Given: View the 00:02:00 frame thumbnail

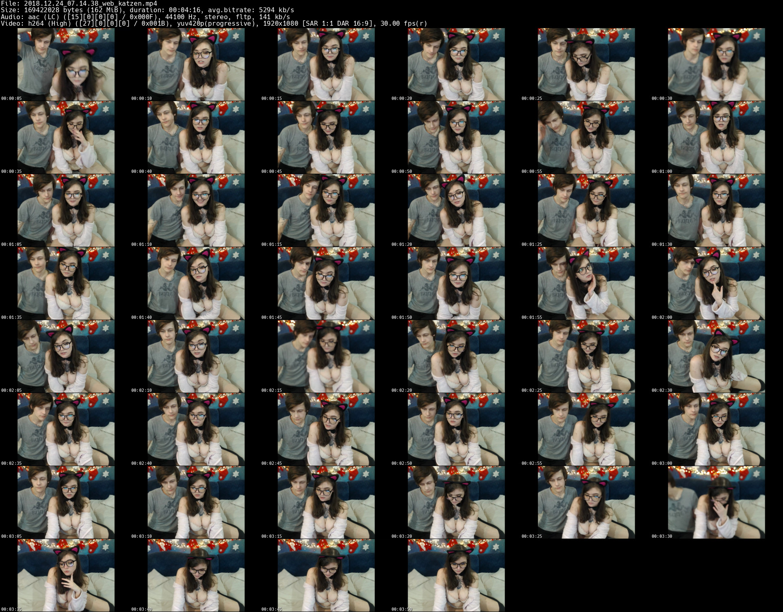Looking at the screenshot, I should click(716, 283).
